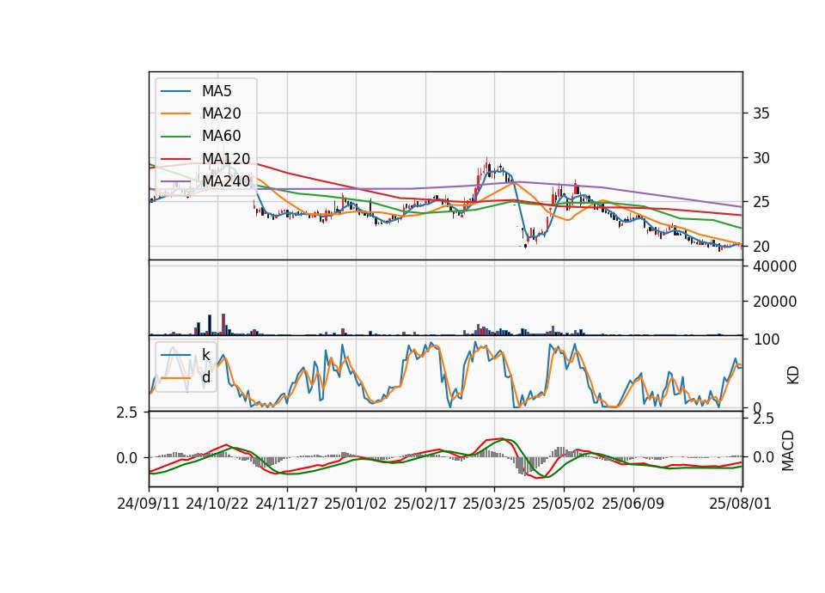Image resolution: width=825 pixels, height=593 pixels.
Task: Click the left MACD axis value 2.5
Action: tap(127, 413)
